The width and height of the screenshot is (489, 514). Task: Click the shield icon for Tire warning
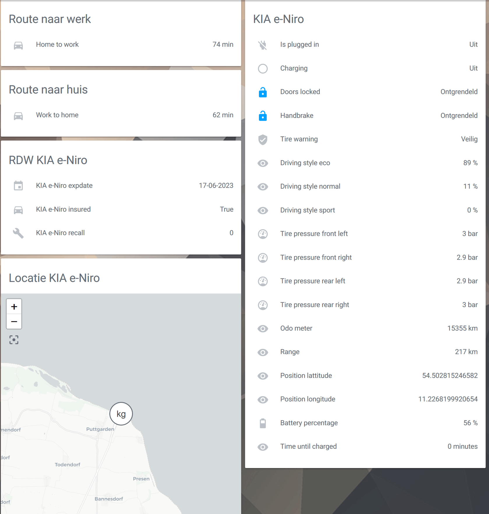tap(263, 139)
